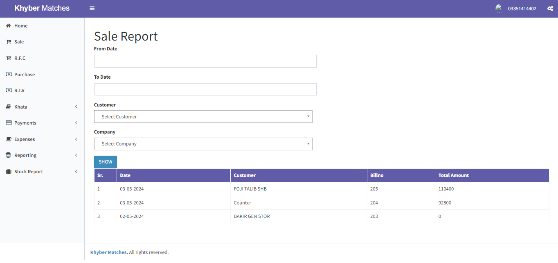Click the Home house icon
Screen dimensions: 558x263
click(x=8, y=26)
